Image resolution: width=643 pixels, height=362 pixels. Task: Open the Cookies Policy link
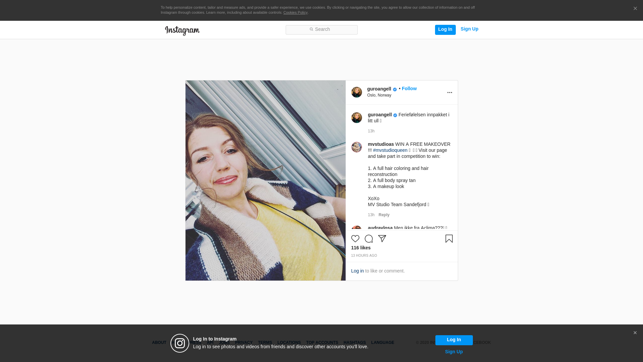295,12
